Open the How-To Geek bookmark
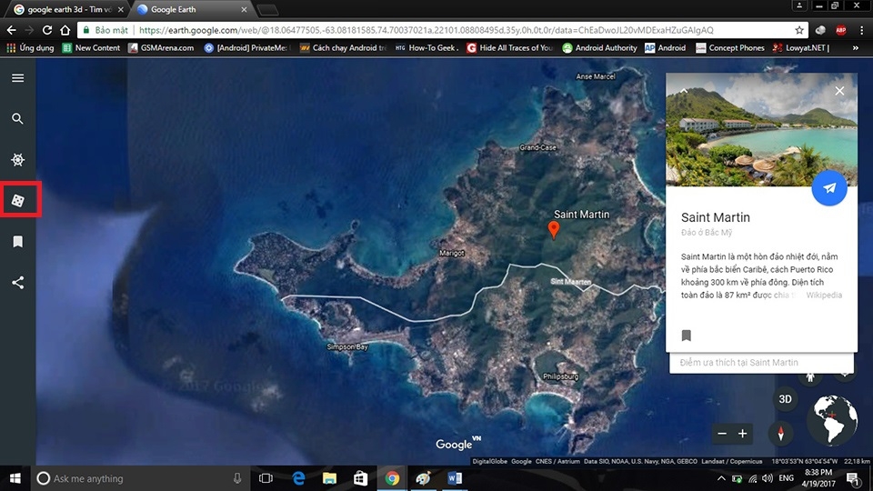Screen dimensions: 873x491 click(426, 48)
